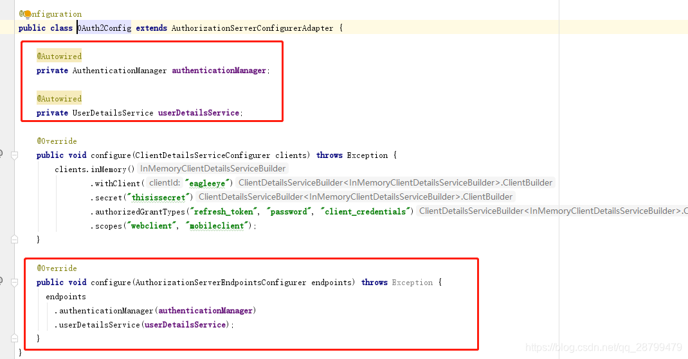Screen dimensions: 688x359
Task: Collapse the configure(ClientDetailsServiceConfigurer) method fold toggle
Action: click(x=15, y=155)
